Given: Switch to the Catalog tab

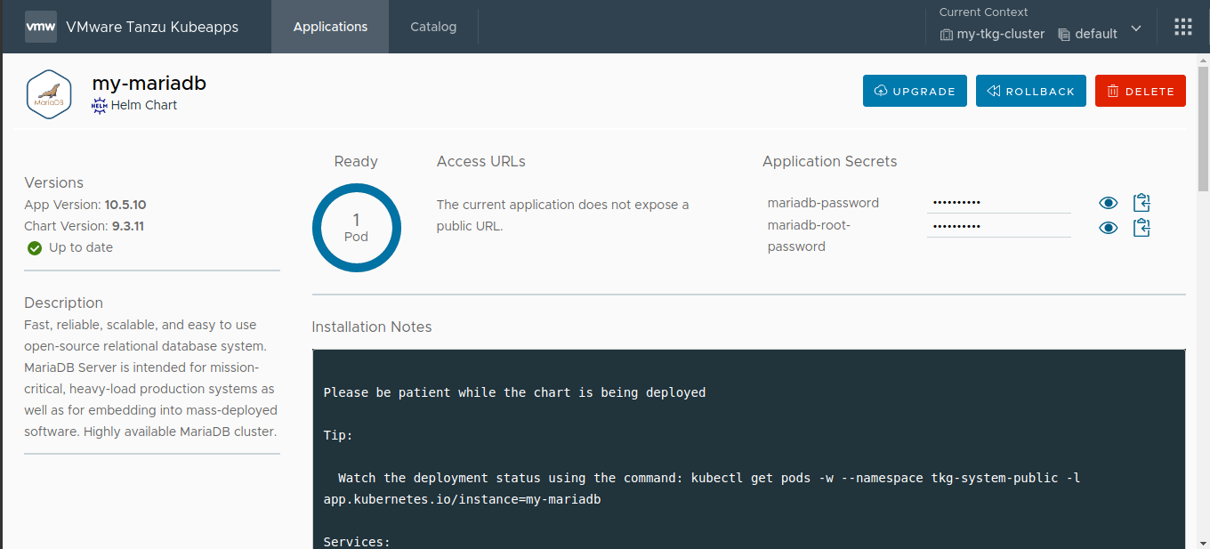Looking at the screenshot, I should click(433, 27).
